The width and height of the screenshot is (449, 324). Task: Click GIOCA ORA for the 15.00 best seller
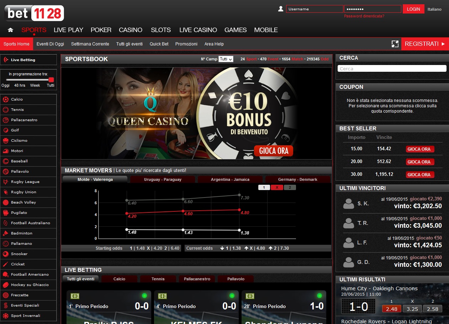tap(420, 149)
